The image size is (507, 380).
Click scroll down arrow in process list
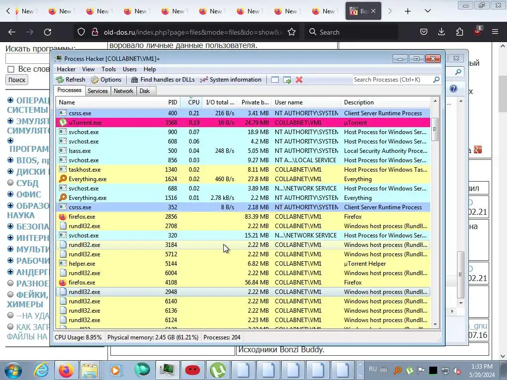tap(435, 325)
